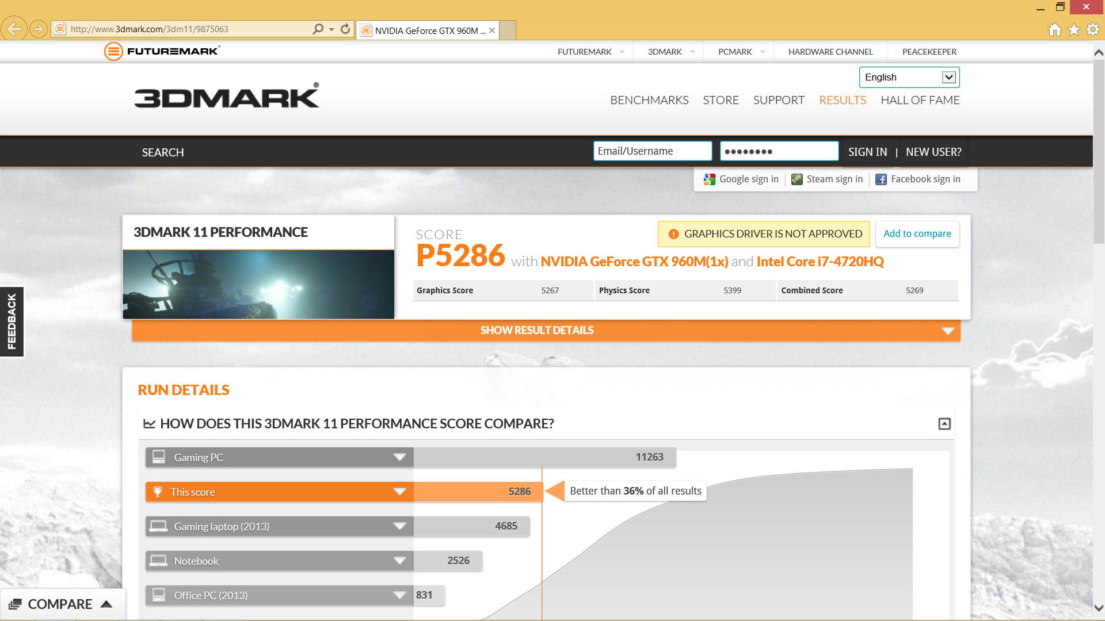Screen dimensions: 1105x621
Task: Click the Facebook sign in icon
Action: point(881,179)
